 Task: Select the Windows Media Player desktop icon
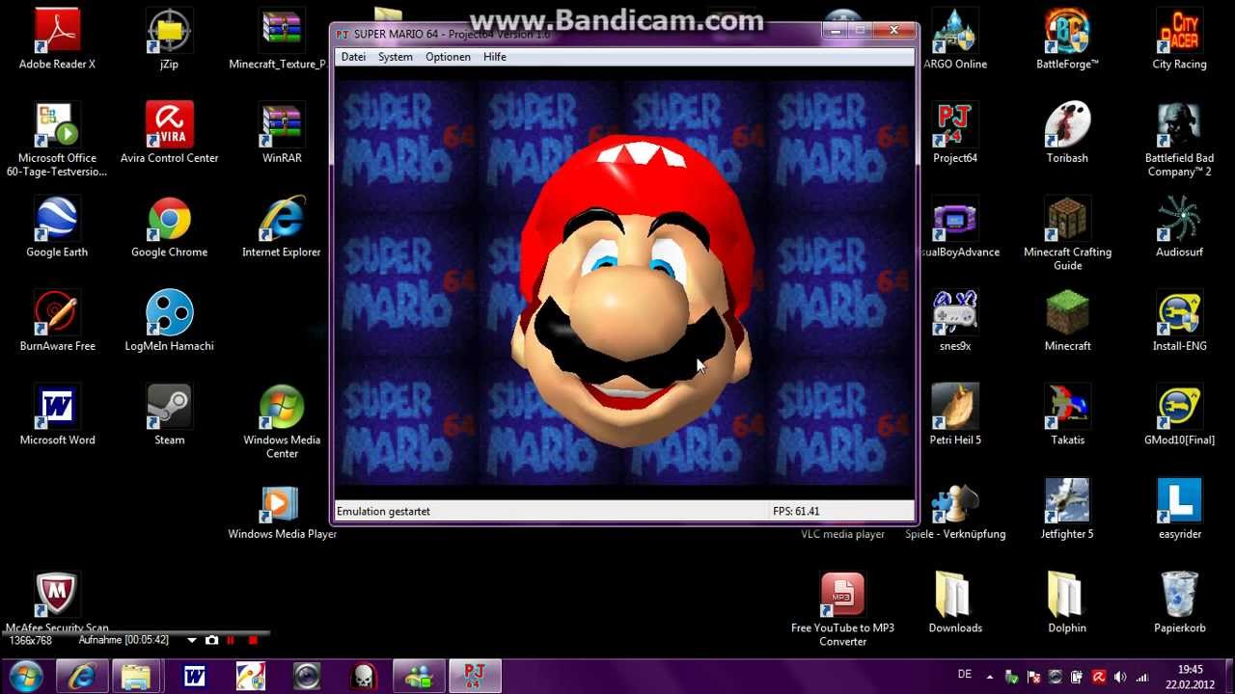coord(282,513)
